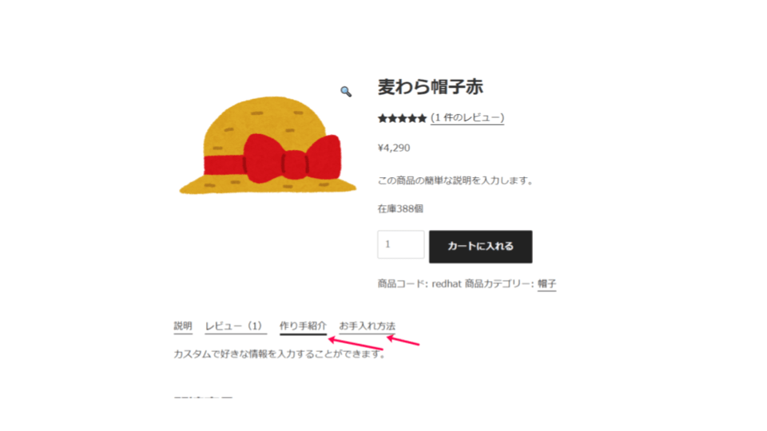Open the 1 件のレビュー link
Image resolution: width=767 pixels, height=431 pixels.
click(x=467, y=118)
